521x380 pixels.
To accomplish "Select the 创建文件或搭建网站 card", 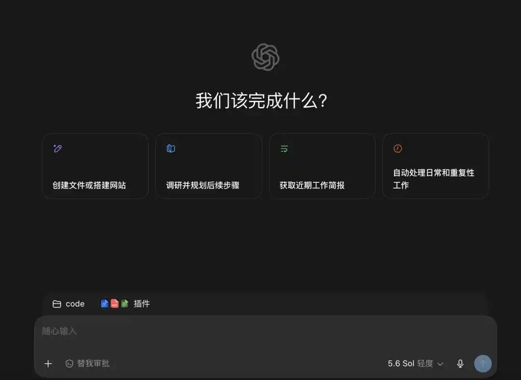I will [96, 166].
